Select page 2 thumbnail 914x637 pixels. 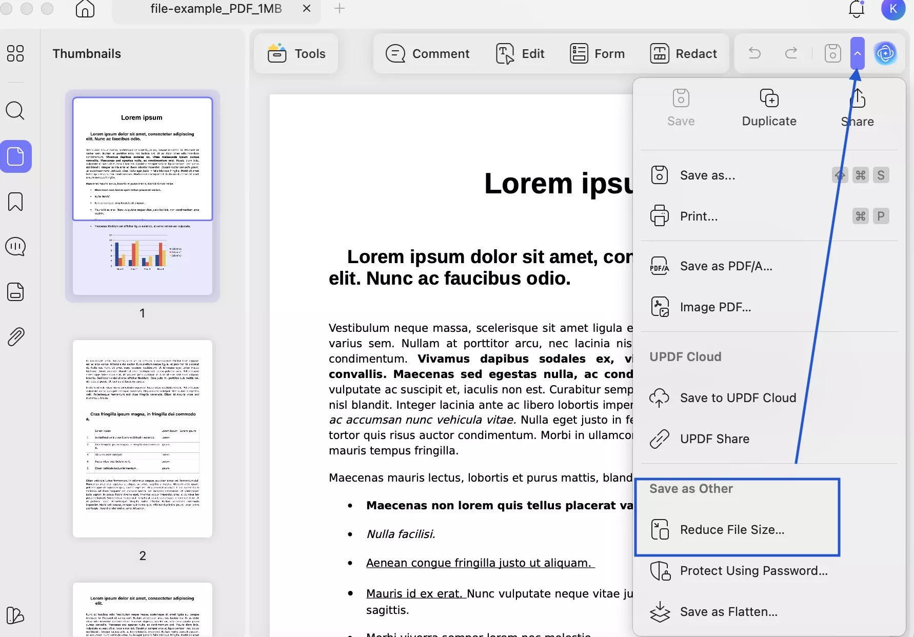click(x=143, y=439)
